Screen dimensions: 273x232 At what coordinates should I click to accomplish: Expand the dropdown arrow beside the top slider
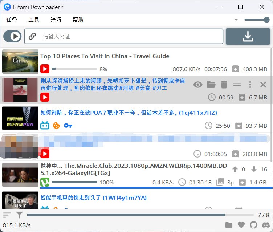click(x=236, y=20)
